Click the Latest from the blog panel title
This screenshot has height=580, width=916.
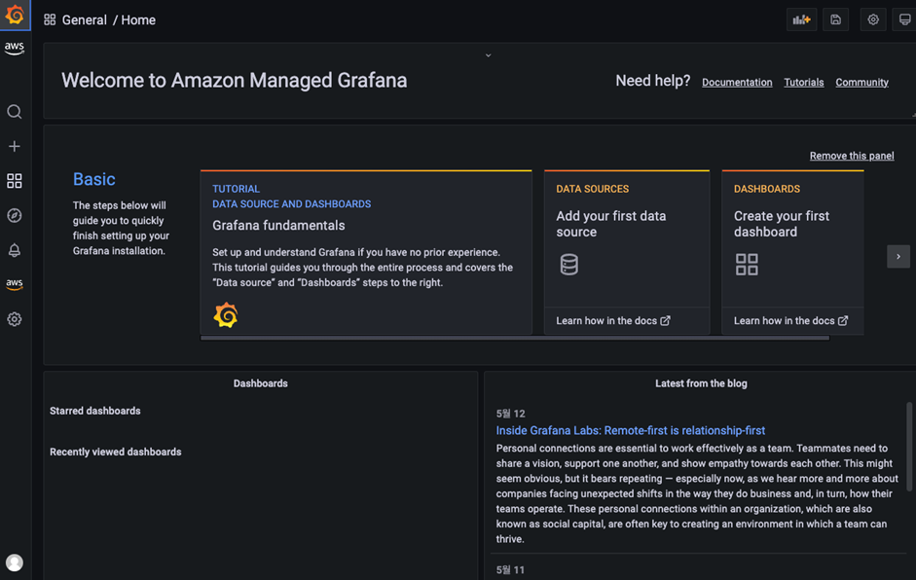(701, 383)
